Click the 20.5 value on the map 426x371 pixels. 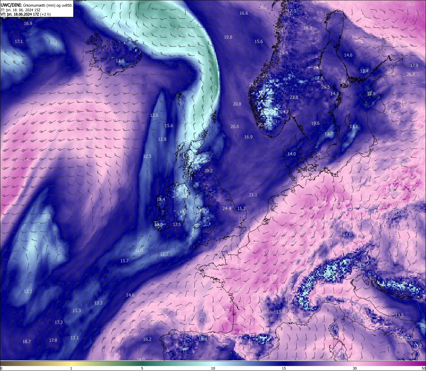pyautogui.click(x=318, y=68)
